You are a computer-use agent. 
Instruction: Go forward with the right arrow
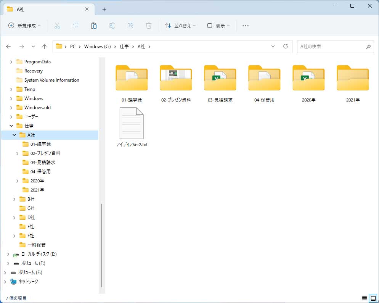[x=22, y=47]
